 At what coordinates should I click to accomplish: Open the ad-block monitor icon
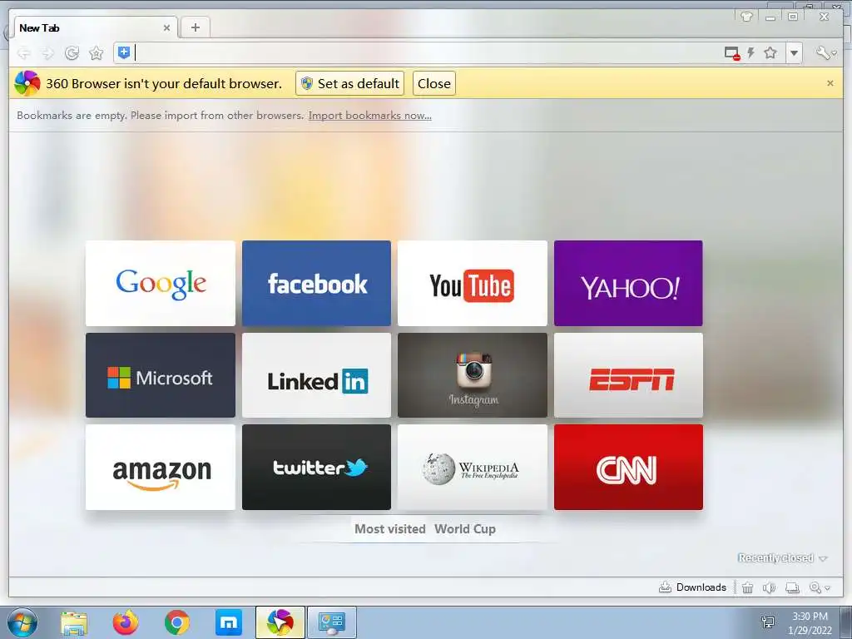click(x=732, y=52)
